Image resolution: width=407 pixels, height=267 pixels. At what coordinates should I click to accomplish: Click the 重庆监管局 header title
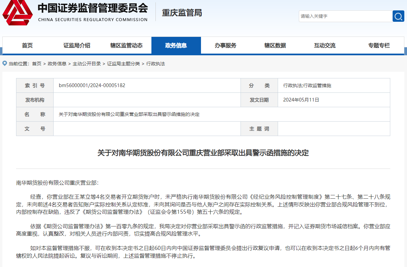pos(182,13)
